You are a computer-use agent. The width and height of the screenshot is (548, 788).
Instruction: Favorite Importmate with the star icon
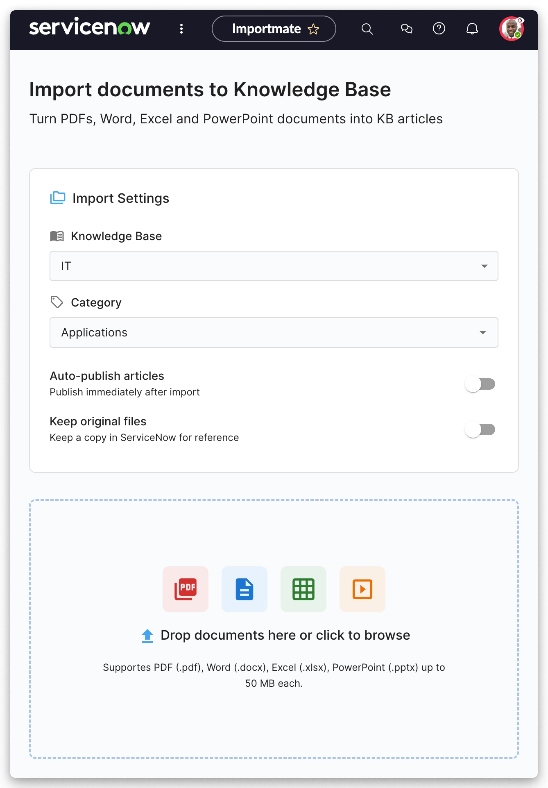(x=313, y=29)
